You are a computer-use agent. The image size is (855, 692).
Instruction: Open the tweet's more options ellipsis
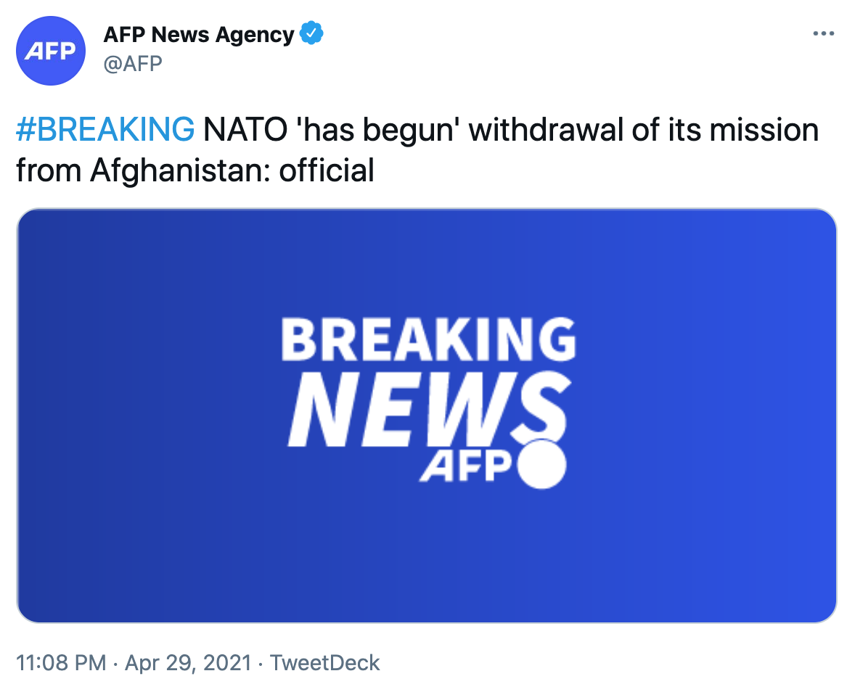click(823, 34)
